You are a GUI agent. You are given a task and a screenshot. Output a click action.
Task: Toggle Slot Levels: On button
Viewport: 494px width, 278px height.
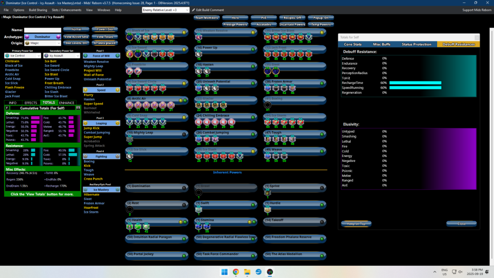click(x=77, y=43)
